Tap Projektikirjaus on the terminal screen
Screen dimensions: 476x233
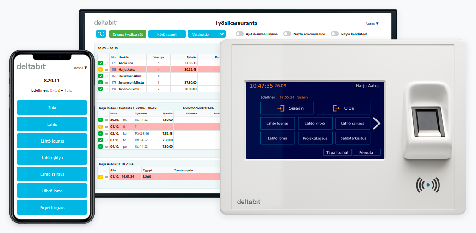pyautogui.click(x=316, y=138)
